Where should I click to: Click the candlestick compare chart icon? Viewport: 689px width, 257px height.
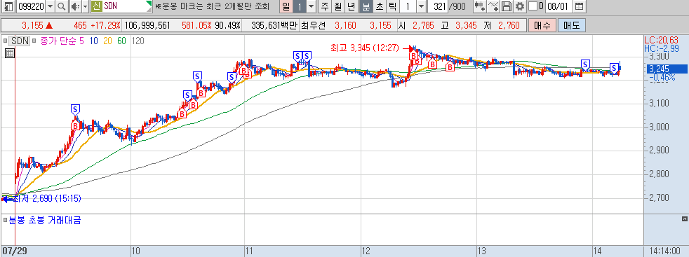click(x=479, y=6)
